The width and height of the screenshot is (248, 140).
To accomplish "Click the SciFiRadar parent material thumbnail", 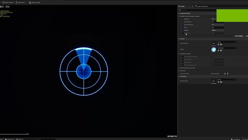I will point(214,49).
